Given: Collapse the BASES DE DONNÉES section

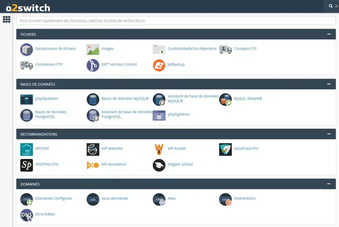Looking at the screenshot, I should 329,84.
